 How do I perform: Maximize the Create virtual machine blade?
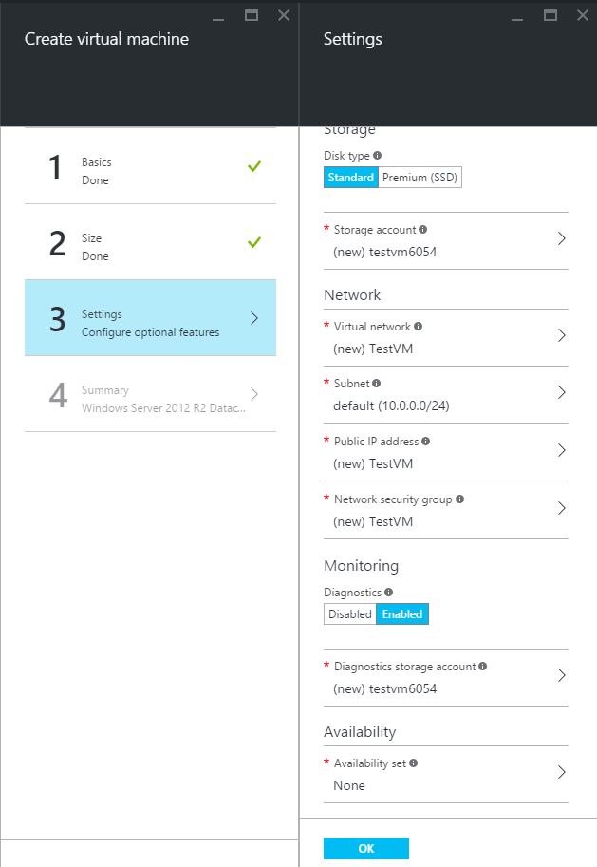click(252, 15)
